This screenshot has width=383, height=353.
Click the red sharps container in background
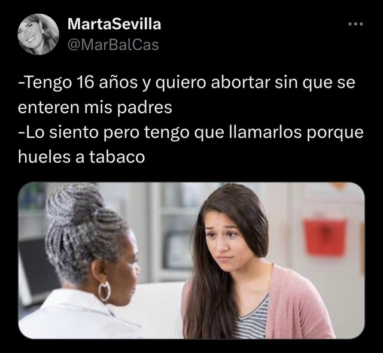coord(325,237)
